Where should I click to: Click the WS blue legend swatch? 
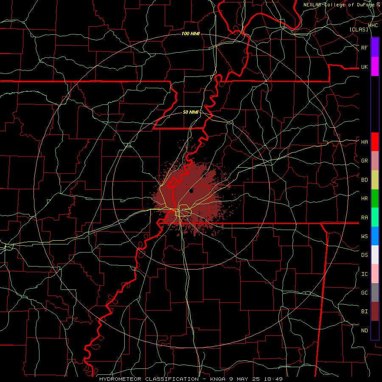[x=375, y=236]
